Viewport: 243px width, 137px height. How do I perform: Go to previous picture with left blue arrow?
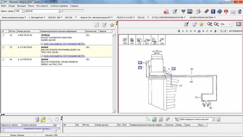coord(179,31)
